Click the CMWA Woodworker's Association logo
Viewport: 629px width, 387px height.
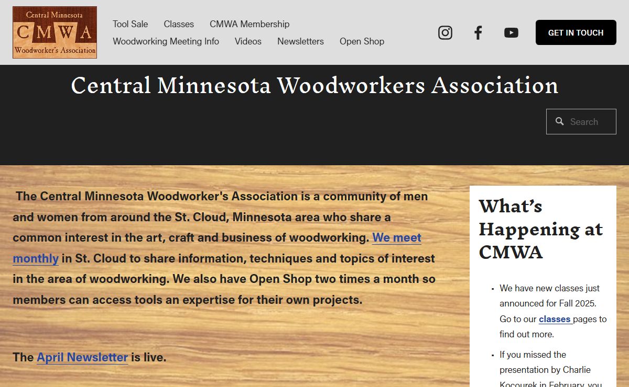tap(55, 32)
